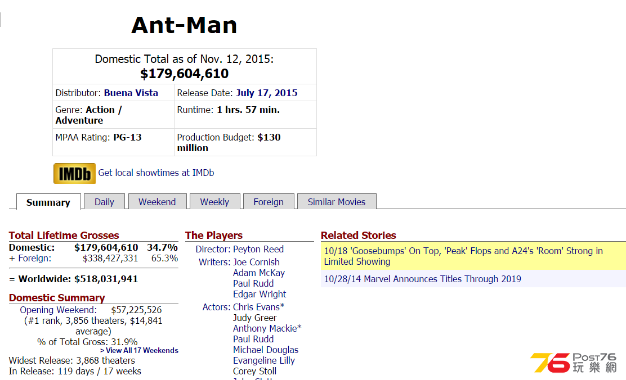Open View All 17 Weekends link

[x=140, y=351]
